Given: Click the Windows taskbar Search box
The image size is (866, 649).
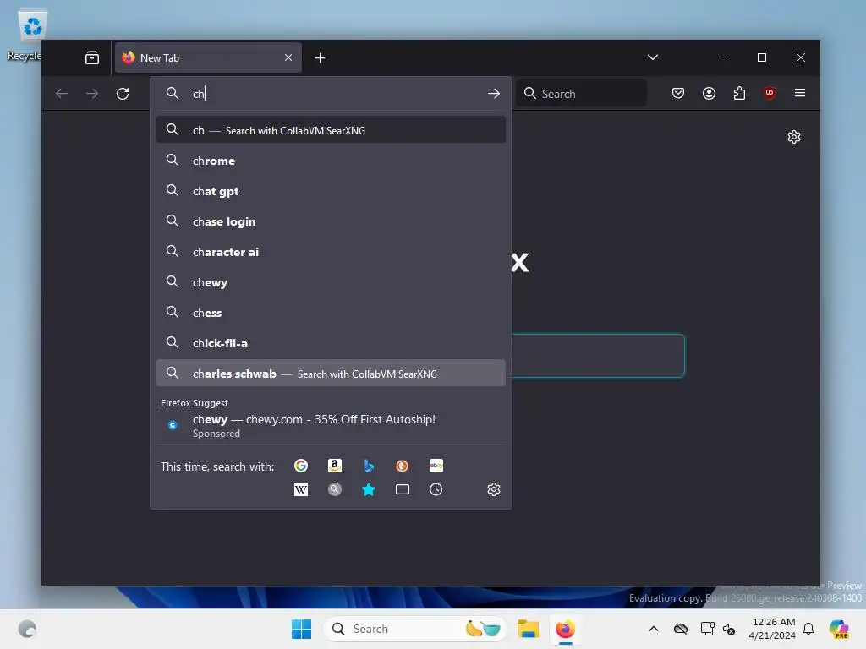Looking at the screenshot, I should (x=414, y=629).
